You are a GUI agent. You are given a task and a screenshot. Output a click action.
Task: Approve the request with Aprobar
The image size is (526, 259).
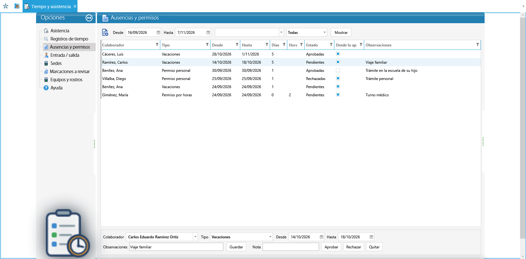tap(331, 247)
